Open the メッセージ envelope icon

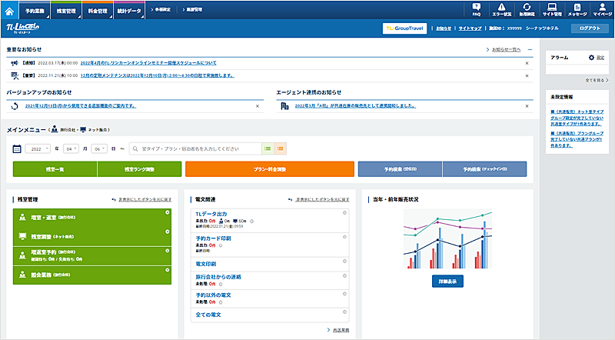pos(577,9)
